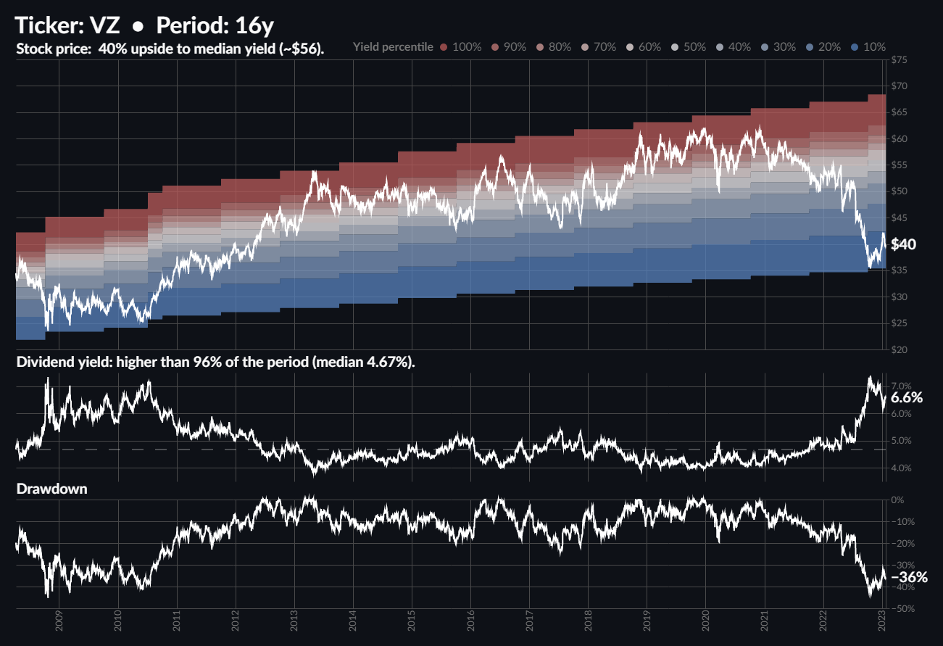Click the 2014 year label on the time axis
Viewport: 943px width, 646px height.
353,622
